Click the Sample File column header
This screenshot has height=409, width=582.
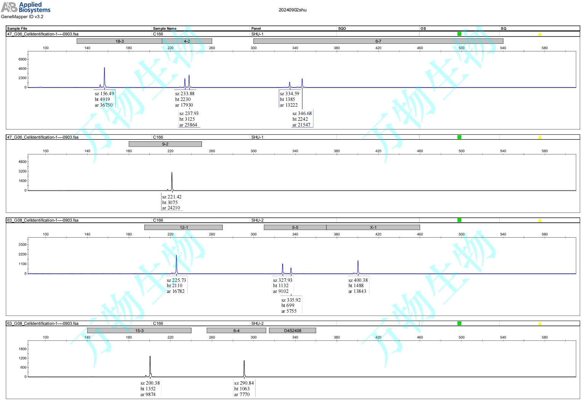click(x=17, y=29)
